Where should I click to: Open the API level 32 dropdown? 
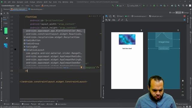tap(127, 16)
